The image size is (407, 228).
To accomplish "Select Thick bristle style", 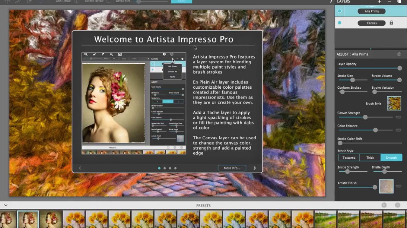I will pyautogui.click(x=370, y=158).
